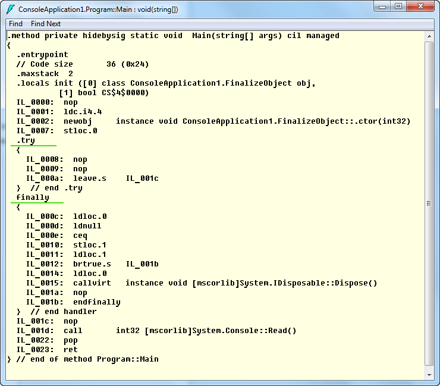Image resolution: width=440 pixels, height=386 pixels.
Task: Click the 'IL_0002: newobj' instruction
Action: 54,121
